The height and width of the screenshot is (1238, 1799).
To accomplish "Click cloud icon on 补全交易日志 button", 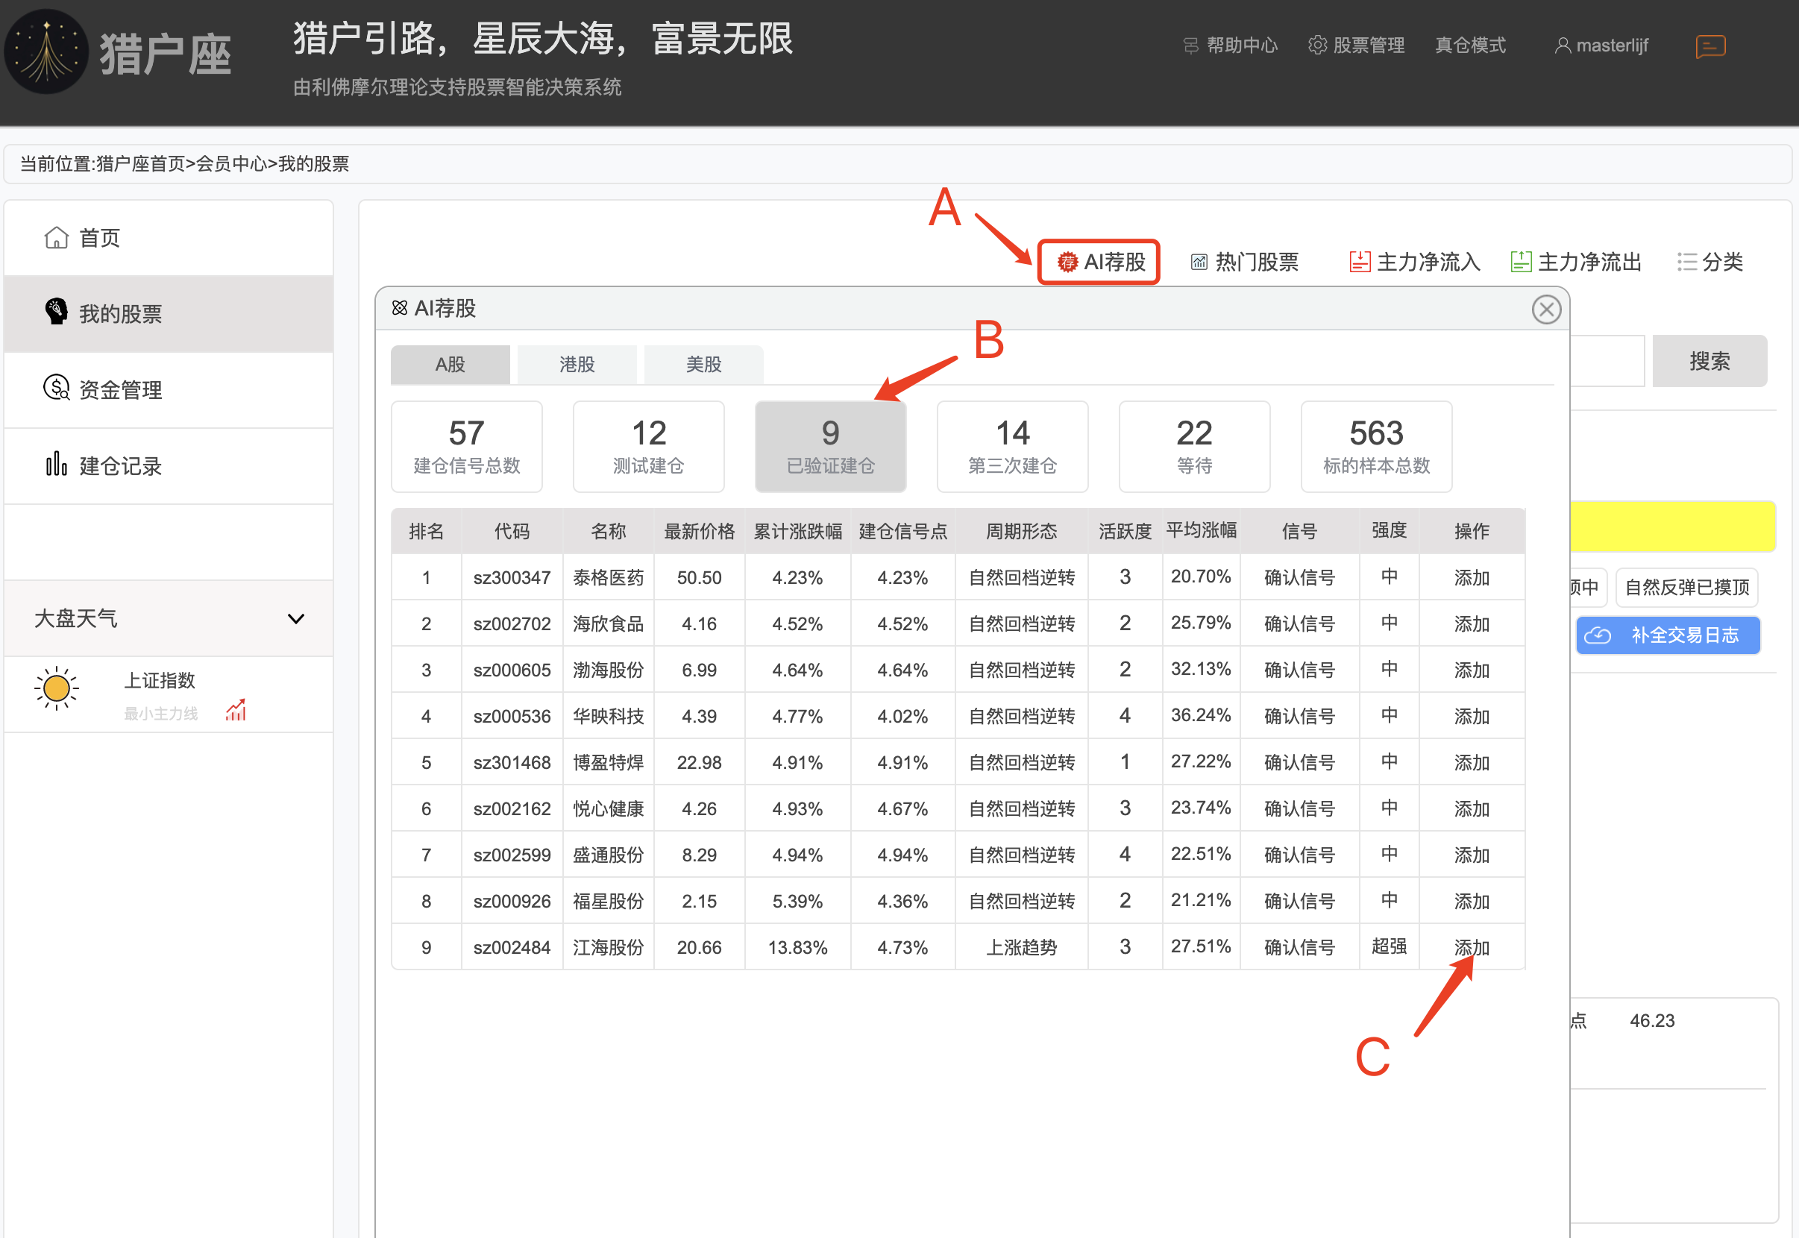I will pos(1598,635).
